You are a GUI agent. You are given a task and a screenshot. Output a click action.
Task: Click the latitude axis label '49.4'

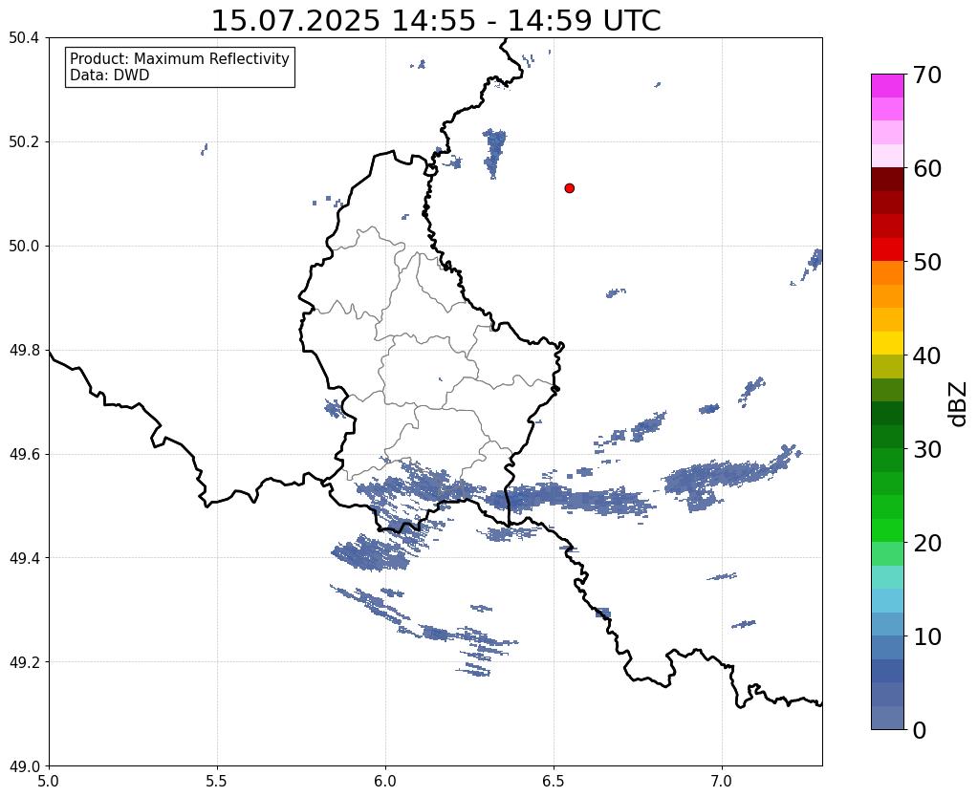tap(24, 558)
